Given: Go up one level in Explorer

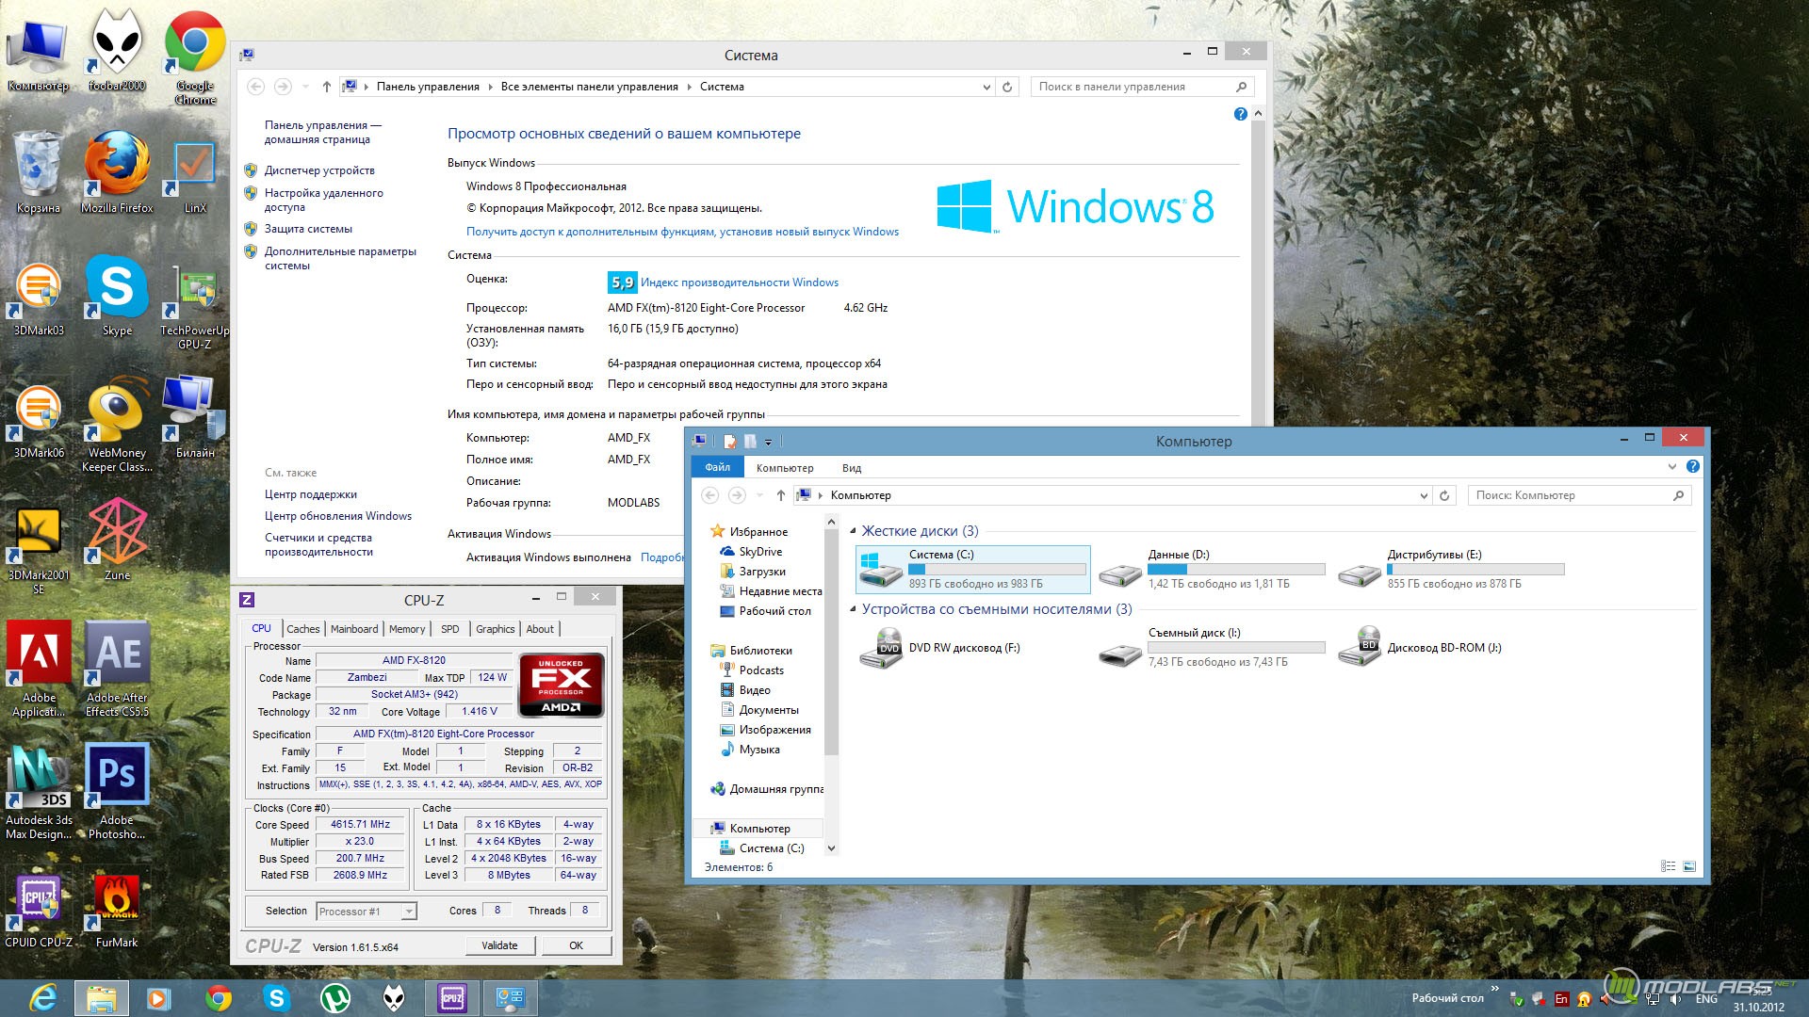Looking at the screenshot, I should 780,495.
